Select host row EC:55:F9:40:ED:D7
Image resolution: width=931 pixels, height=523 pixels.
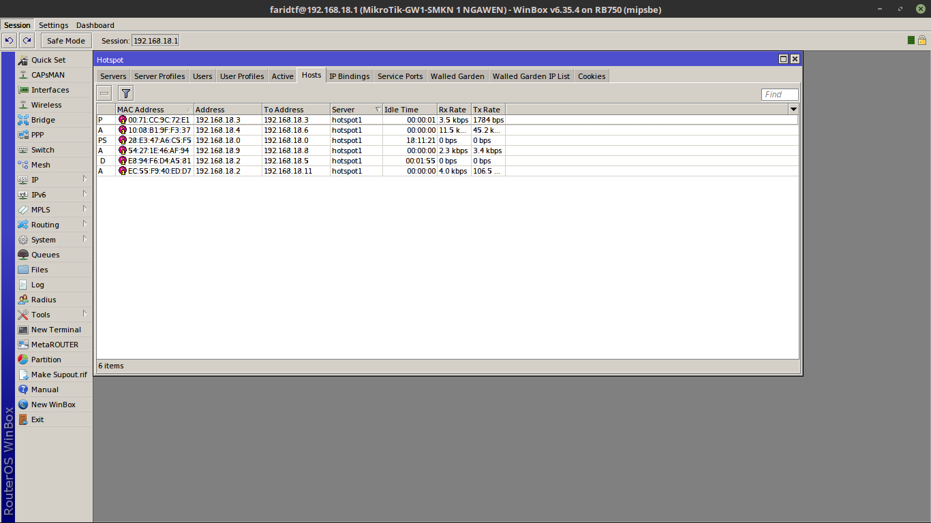click(x=447, y=171)
